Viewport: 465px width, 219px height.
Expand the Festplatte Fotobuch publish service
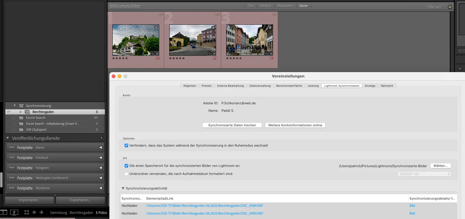coord(100,158)
